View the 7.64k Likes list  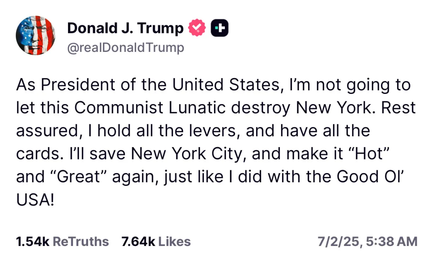156,241
